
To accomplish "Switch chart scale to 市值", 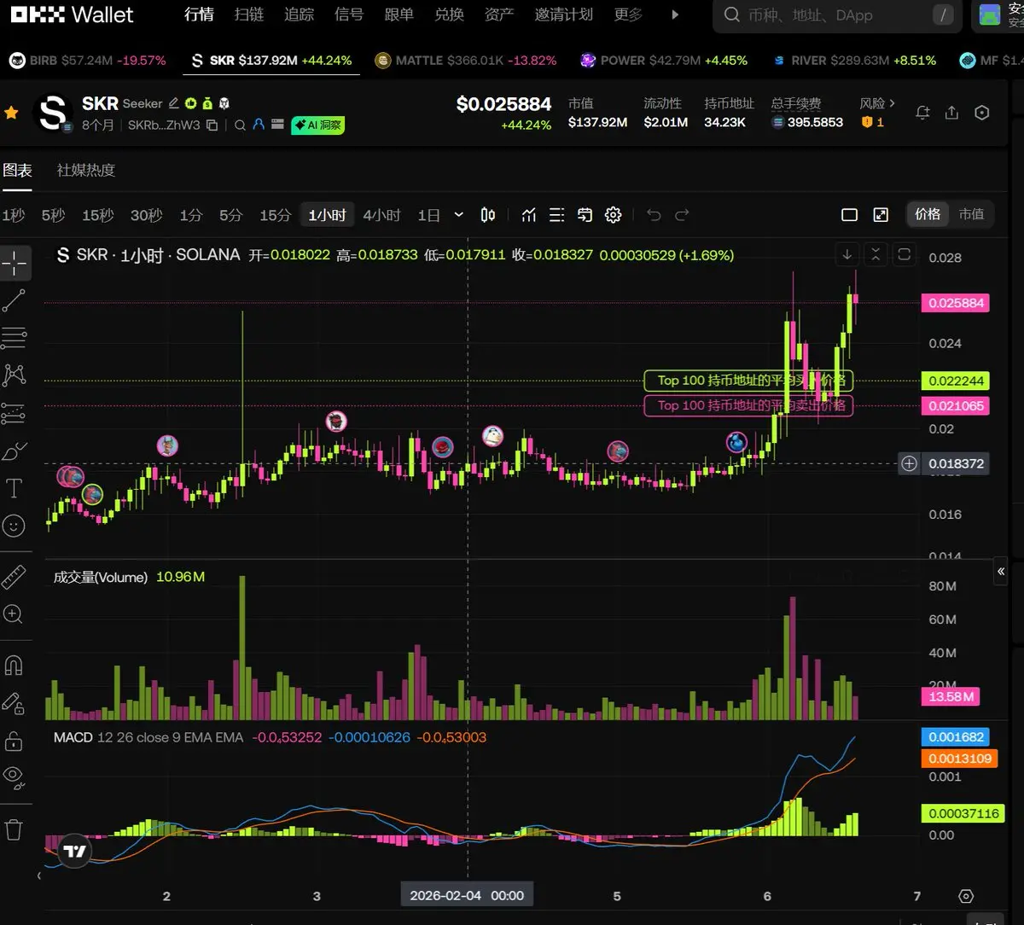I will point(971,214).
